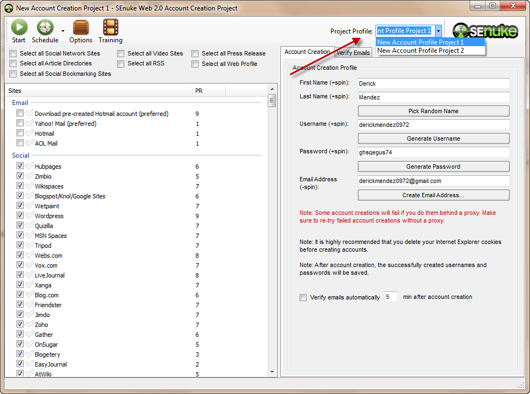The height and width of the screenshot is (394, 530).
Task: Click the Last Name field with Mendez
Action: pos(433,97)
